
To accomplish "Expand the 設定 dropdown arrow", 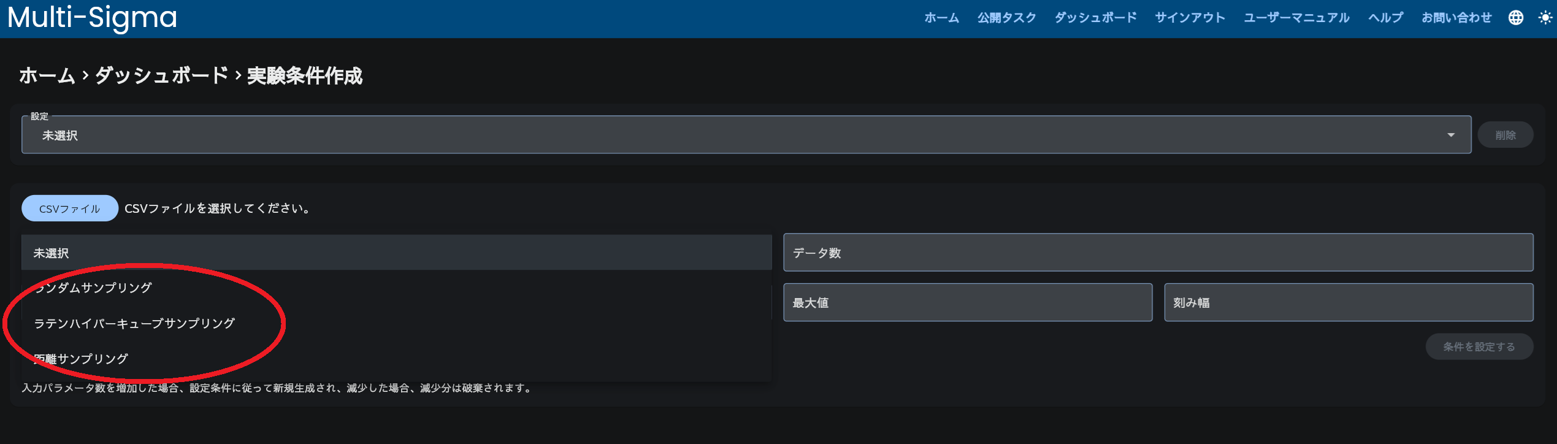I will [1450, 135].
